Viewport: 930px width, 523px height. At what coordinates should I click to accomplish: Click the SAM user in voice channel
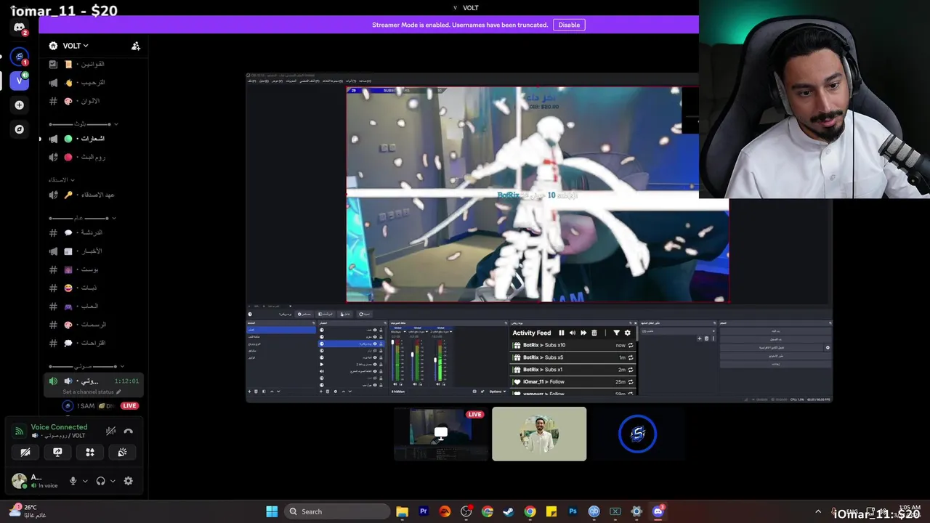click(87, 406)
